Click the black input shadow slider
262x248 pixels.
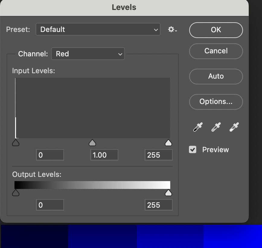pos(16,142)
